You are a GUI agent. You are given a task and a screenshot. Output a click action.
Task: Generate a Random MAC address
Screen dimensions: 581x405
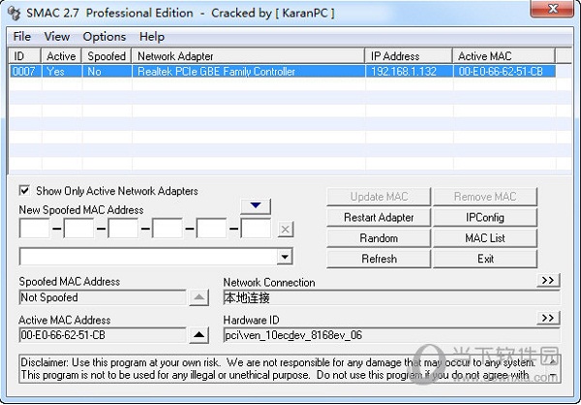tap(379, 238)
